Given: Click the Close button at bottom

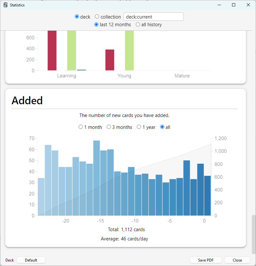Looking at the screenshot, I should tap(237, 260).
